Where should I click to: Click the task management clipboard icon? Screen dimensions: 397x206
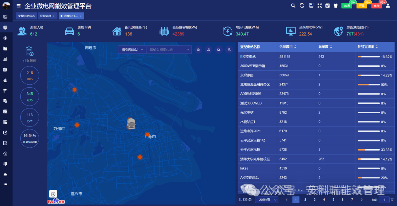pos(30,51)
